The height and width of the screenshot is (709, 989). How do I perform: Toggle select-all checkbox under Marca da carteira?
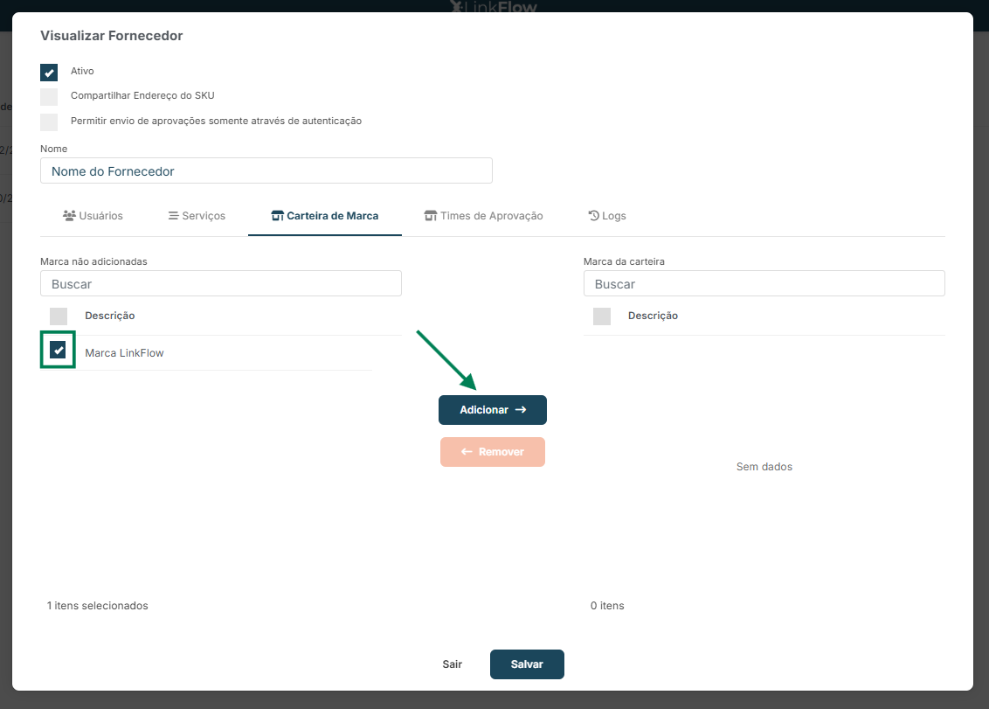(x=602, y=316)
